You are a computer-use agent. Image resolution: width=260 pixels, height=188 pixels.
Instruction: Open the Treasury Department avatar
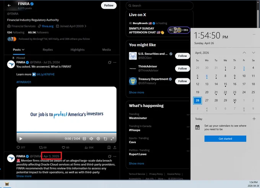coord(133,81)
